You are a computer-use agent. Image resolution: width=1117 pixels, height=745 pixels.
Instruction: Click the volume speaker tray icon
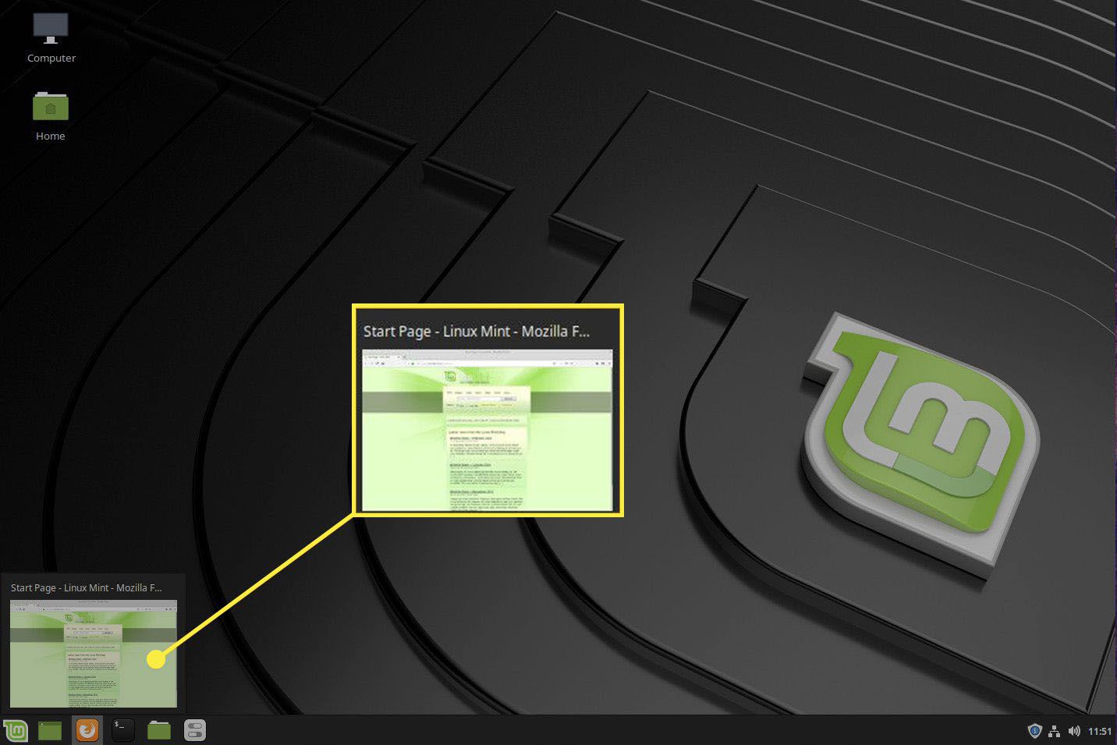pyautogui.click(x=1074, y=731)
